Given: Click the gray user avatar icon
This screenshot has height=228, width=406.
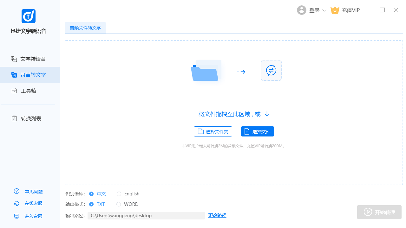Looking at the screenshot, I should (x=301, y=10).
